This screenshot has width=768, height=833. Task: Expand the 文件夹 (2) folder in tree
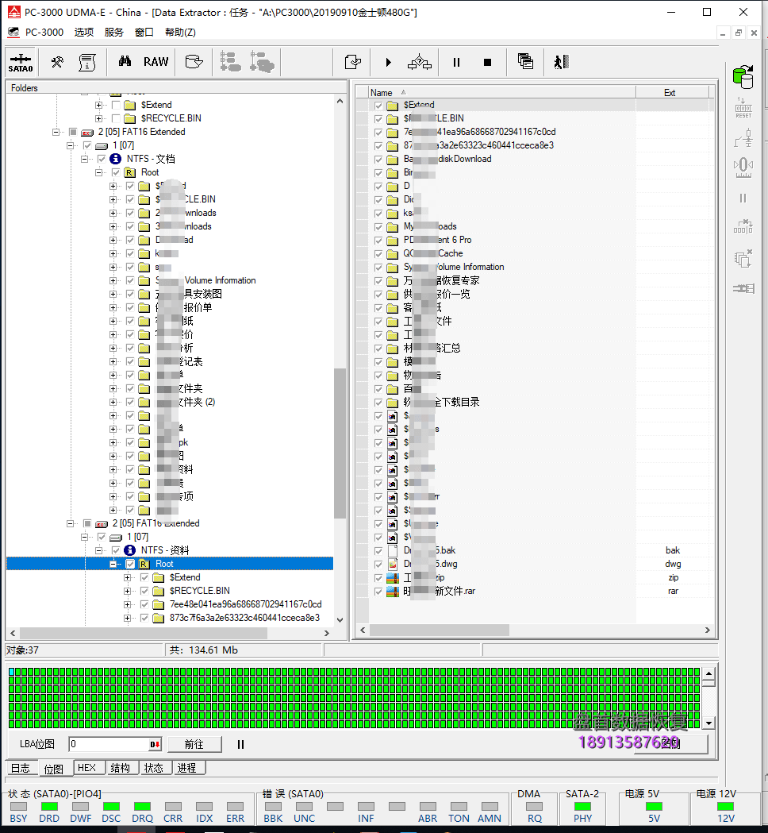(113, 402)
